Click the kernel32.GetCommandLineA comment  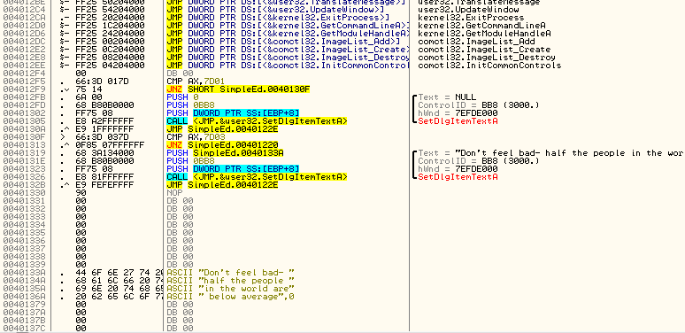[481, 26]
